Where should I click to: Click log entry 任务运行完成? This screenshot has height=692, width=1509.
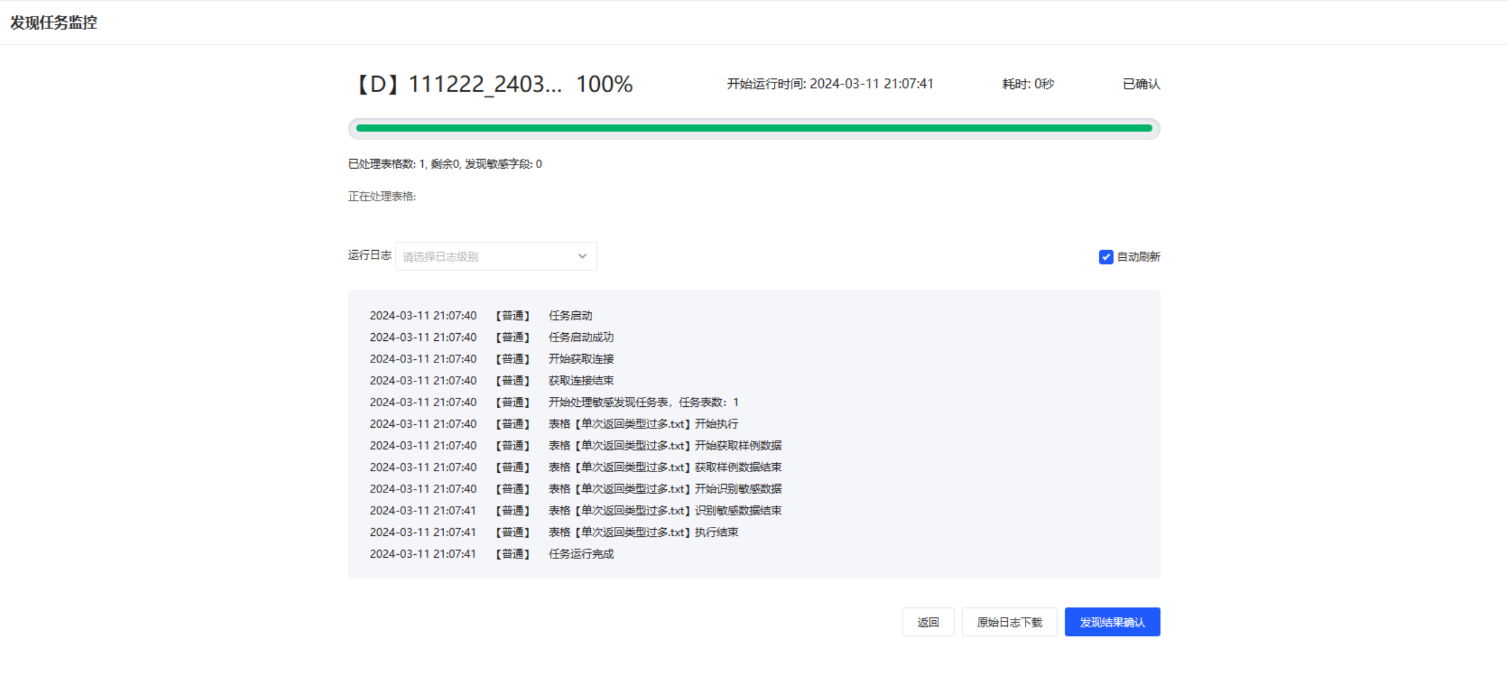click(x=581, y=554)
